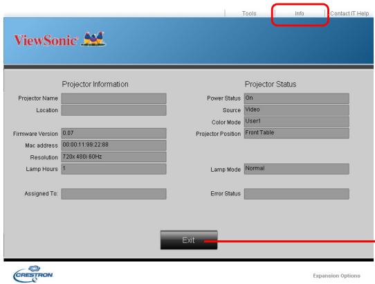Open Contact IT Help
Viewport: 375px width, 284px height.
349,13
